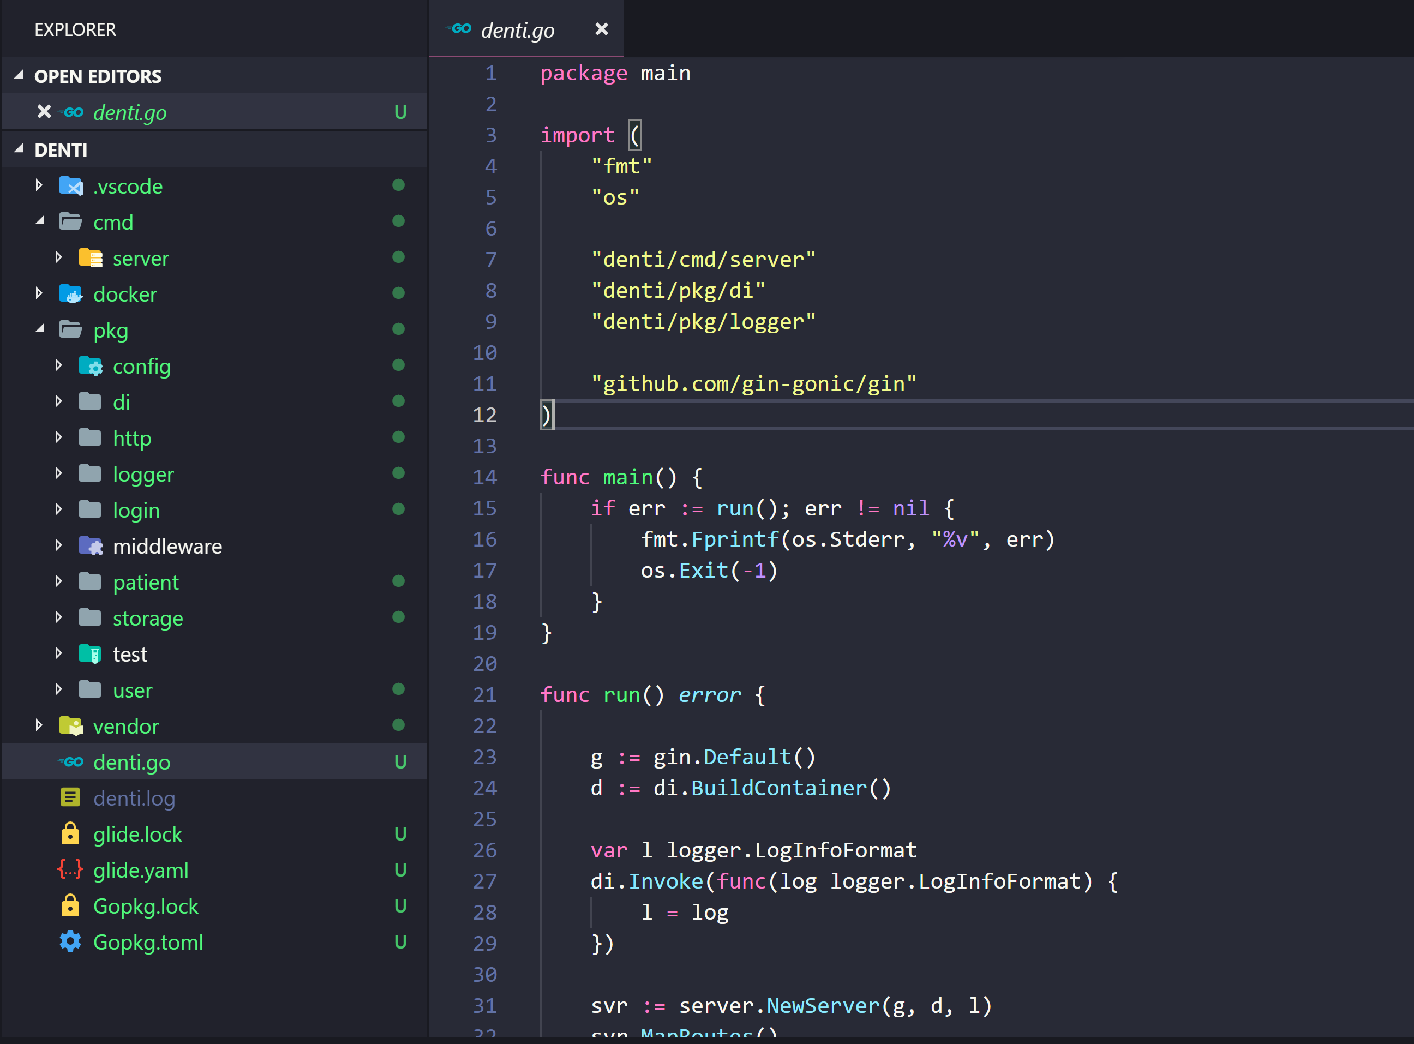Click the storage folder icon

click(91, 618)
